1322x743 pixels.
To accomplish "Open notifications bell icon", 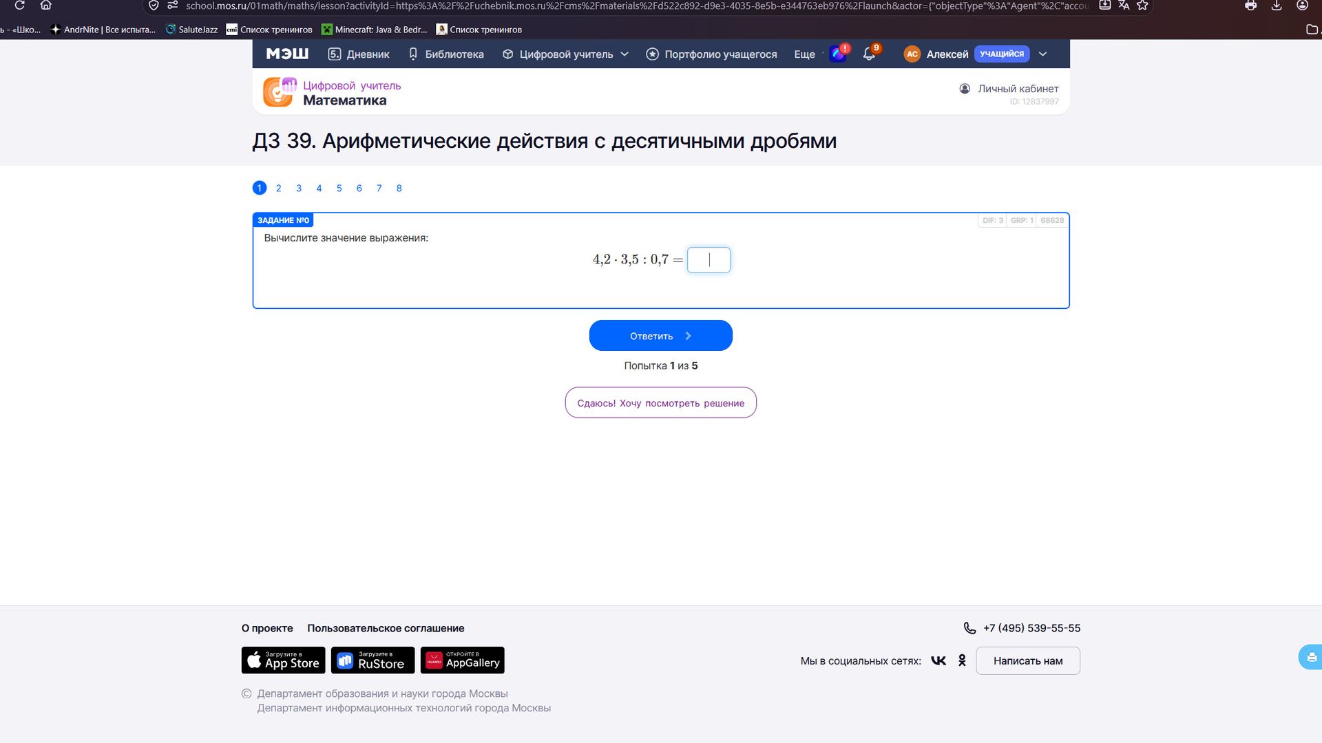I will pyautogui.click(x=869, y=54).
